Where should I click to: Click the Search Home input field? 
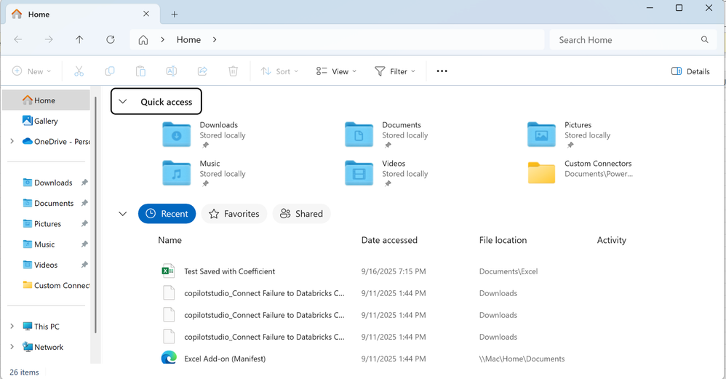(x=626, y=40)
